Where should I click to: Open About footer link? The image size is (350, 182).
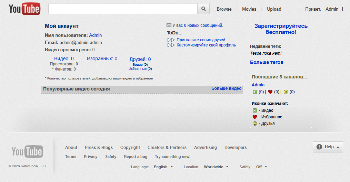click(x=71, y=148)
